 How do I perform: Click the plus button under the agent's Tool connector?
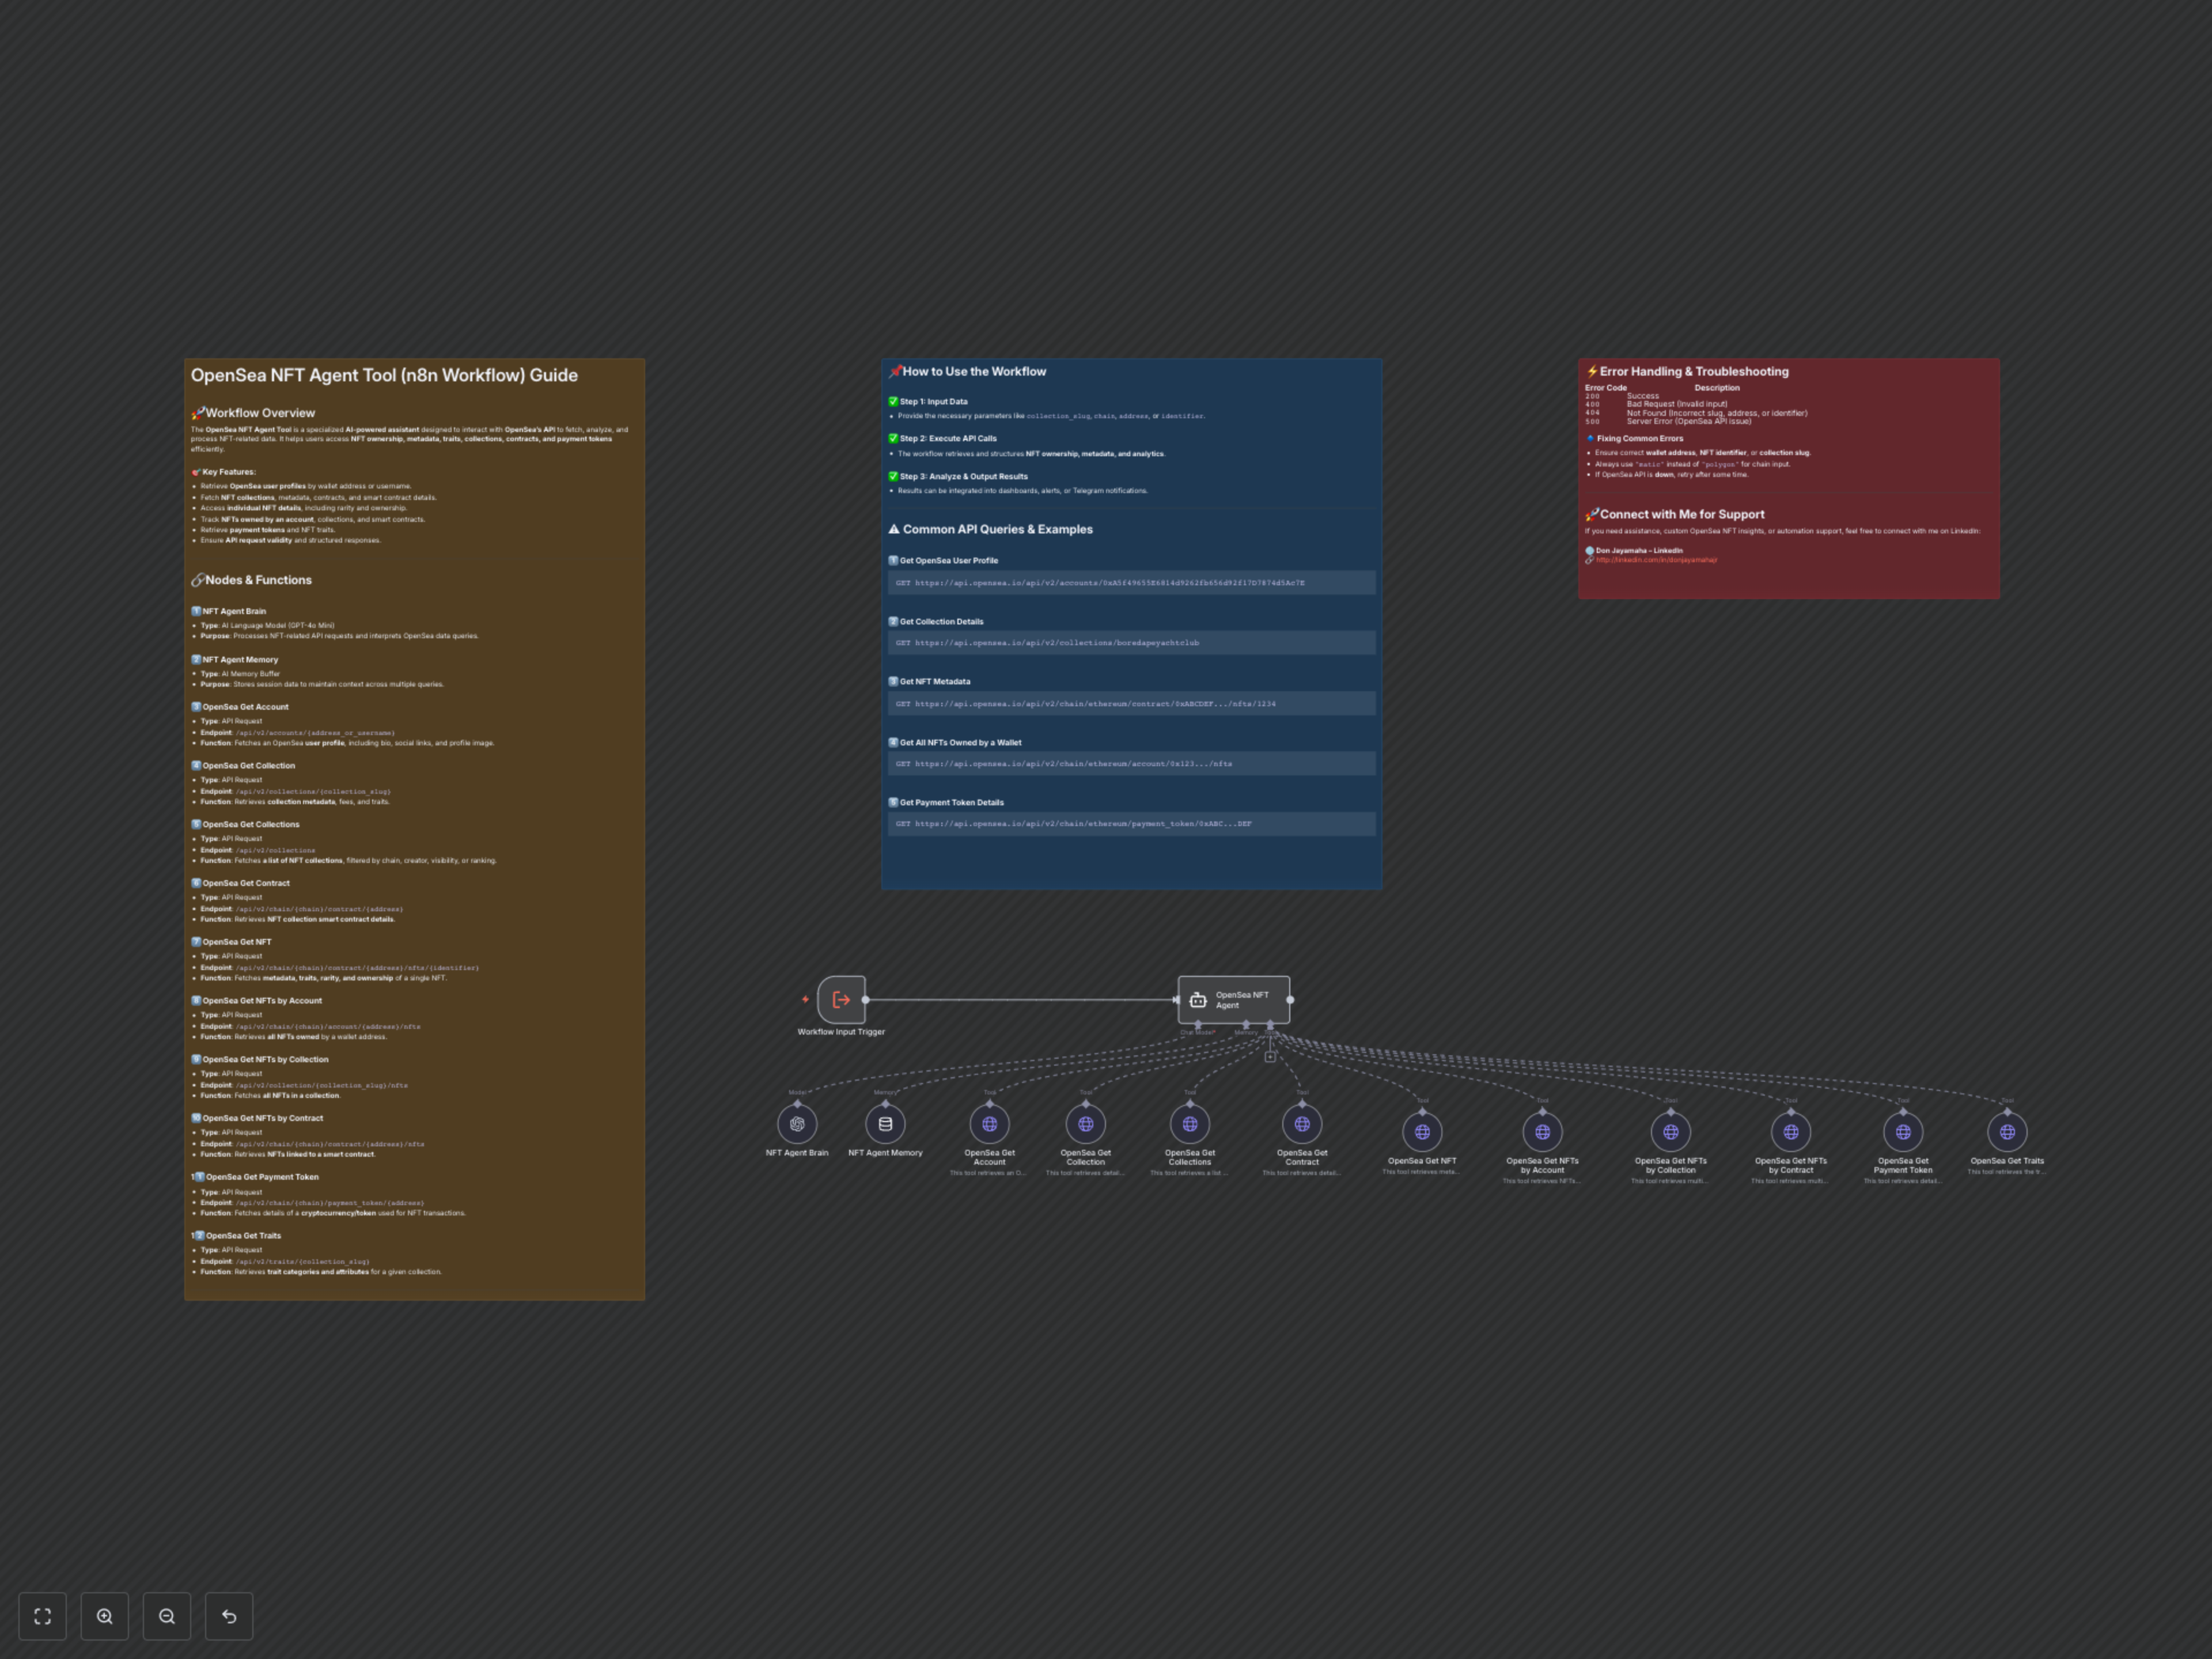click(x=1270, y=1057)
